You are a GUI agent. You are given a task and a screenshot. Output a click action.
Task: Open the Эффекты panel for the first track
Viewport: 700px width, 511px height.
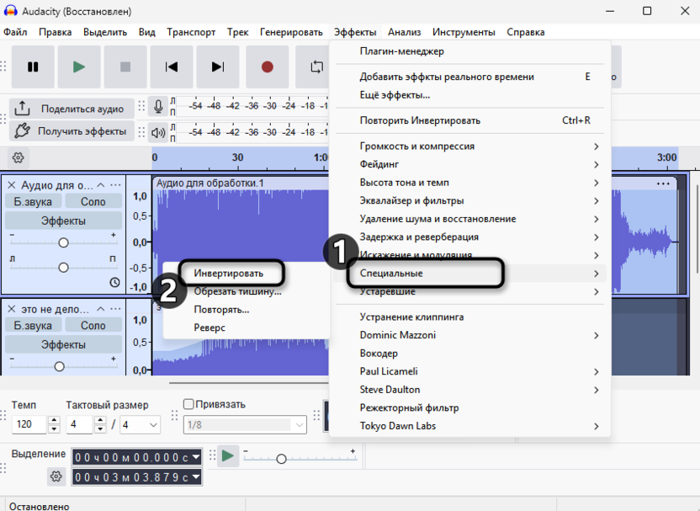[x=63, y=218]
